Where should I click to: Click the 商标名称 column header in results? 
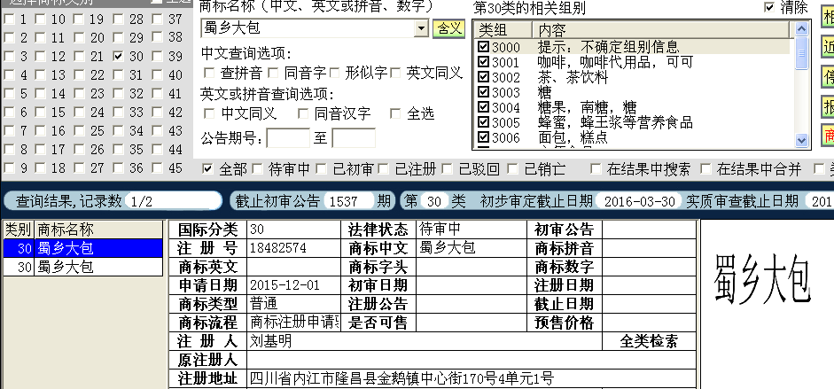pos(98,230)
